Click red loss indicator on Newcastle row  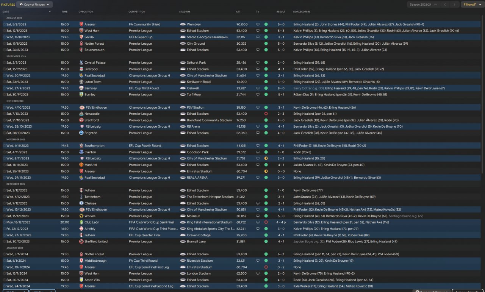pos(266,114)
